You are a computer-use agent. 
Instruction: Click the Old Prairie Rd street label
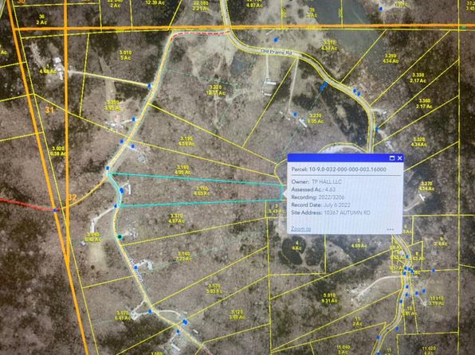click(x=277, y=53)
